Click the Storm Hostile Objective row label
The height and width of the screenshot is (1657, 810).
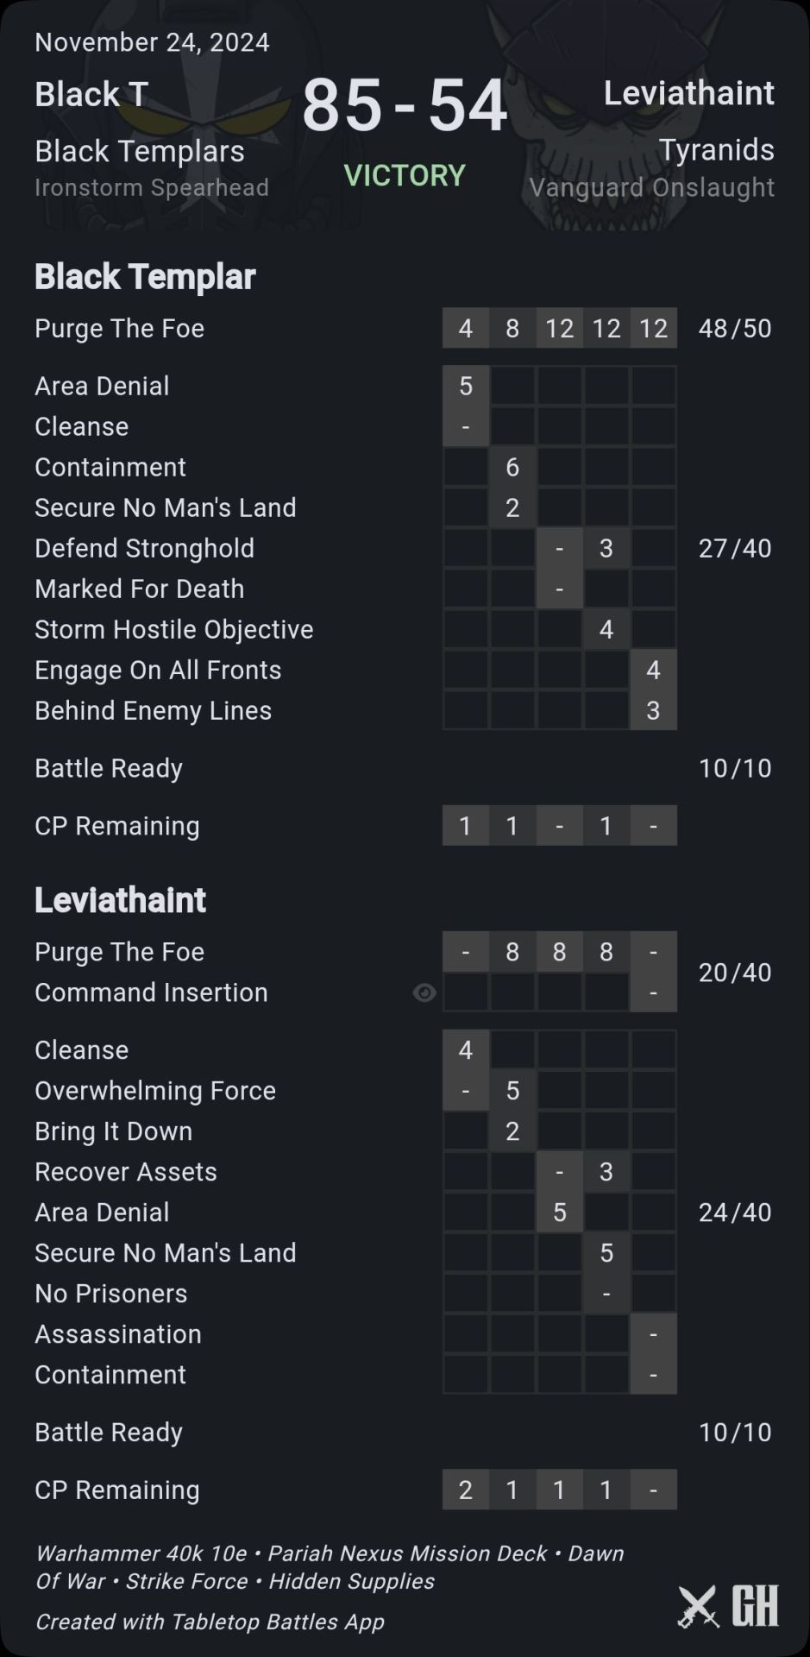(173, 629)
